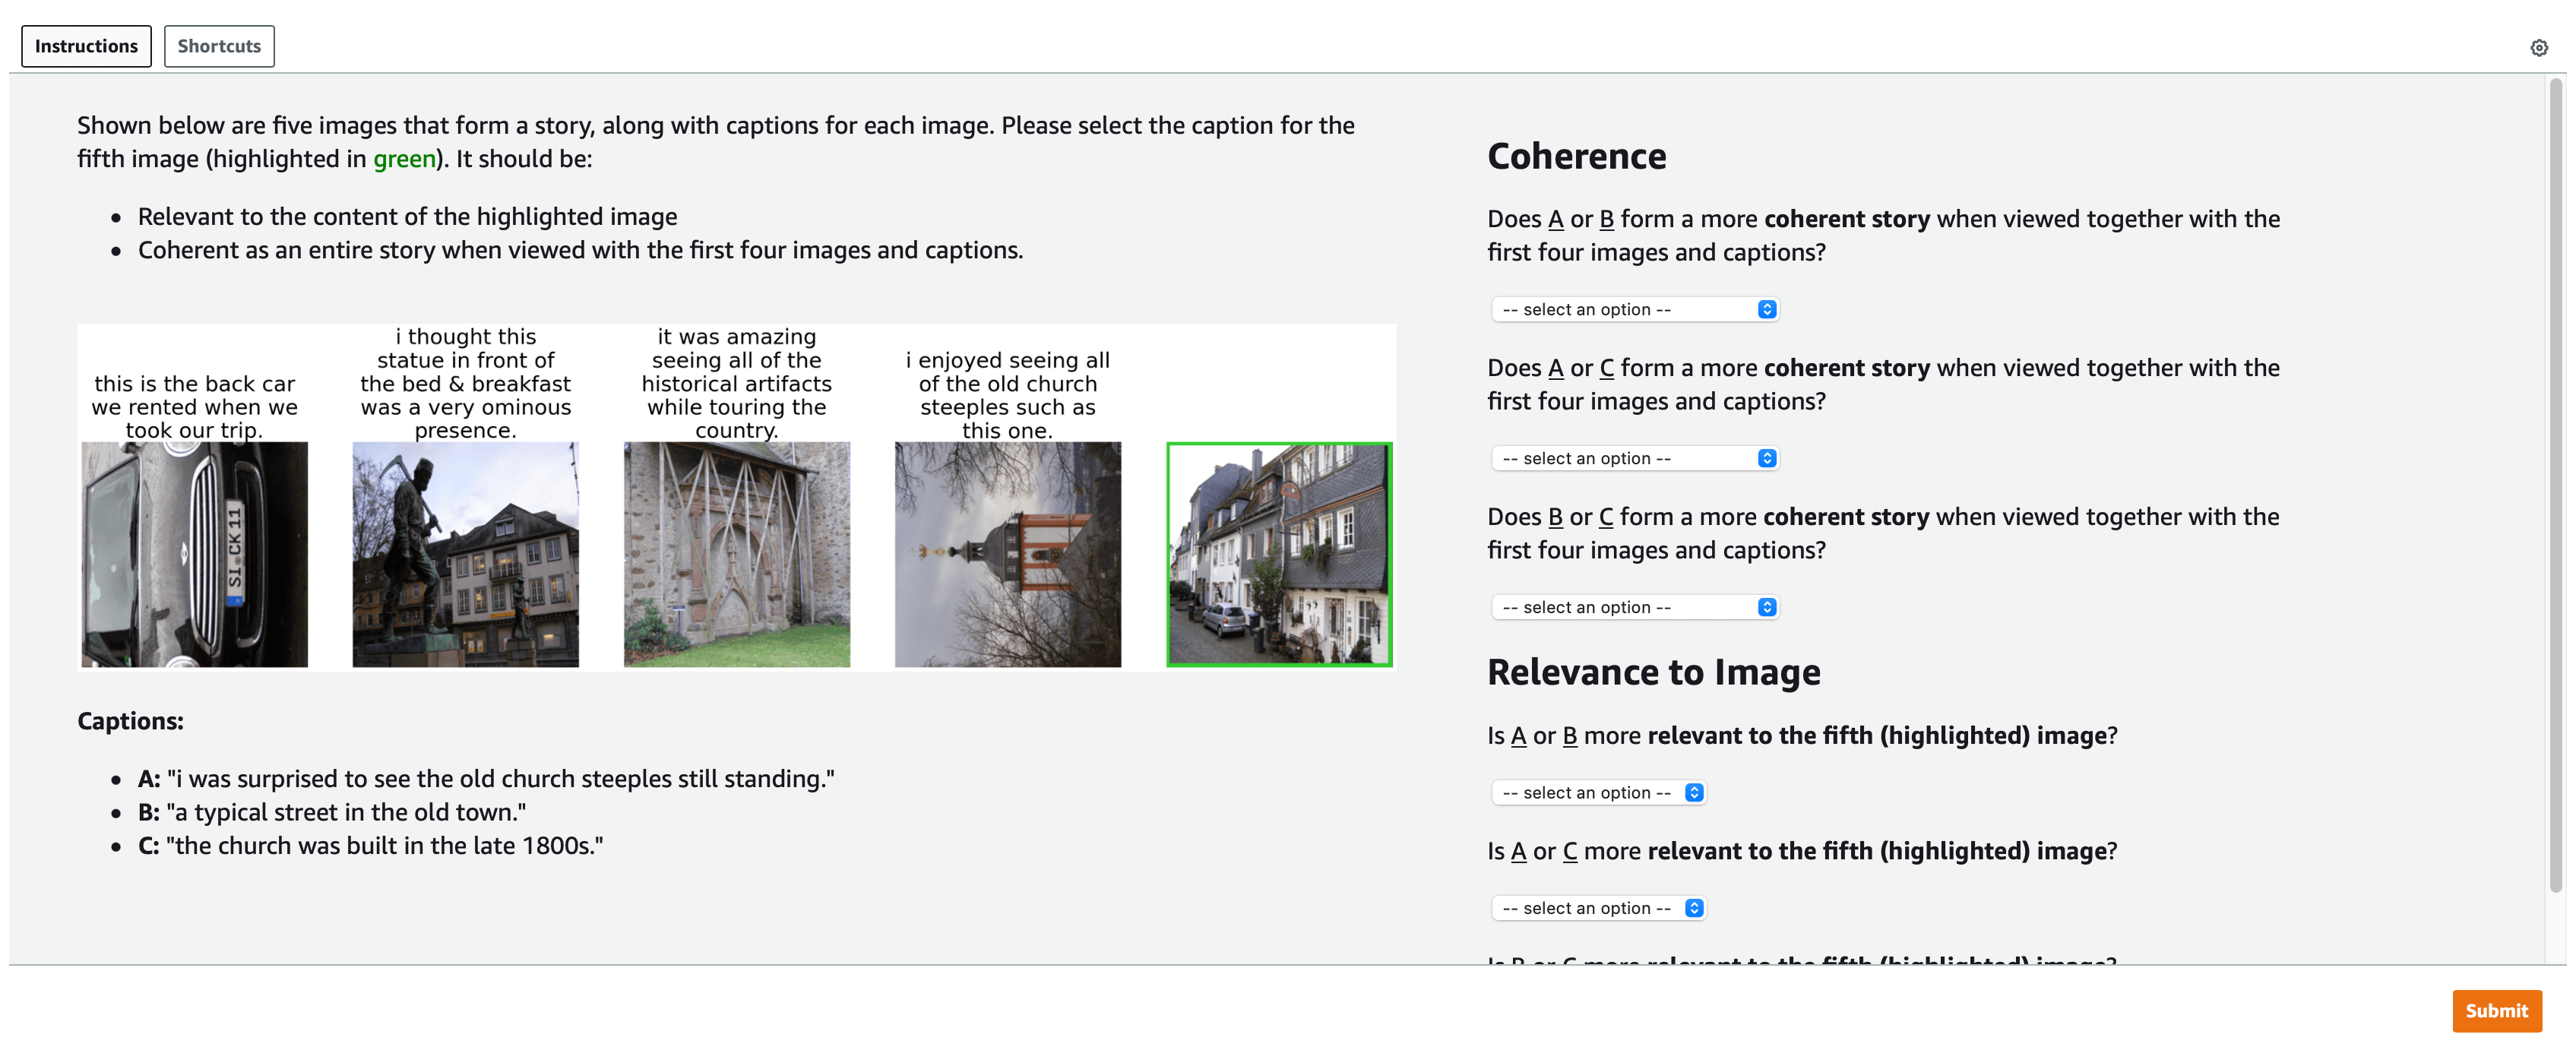Viewport: 2576px width, 1047px height.
Task: Click caption C text about the church
Action: click(384, 846)
